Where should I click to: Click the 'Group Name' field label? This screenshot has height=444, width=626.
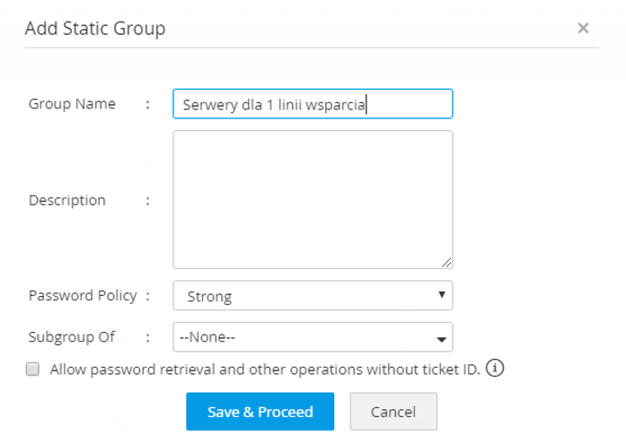(x=72, y=103)
